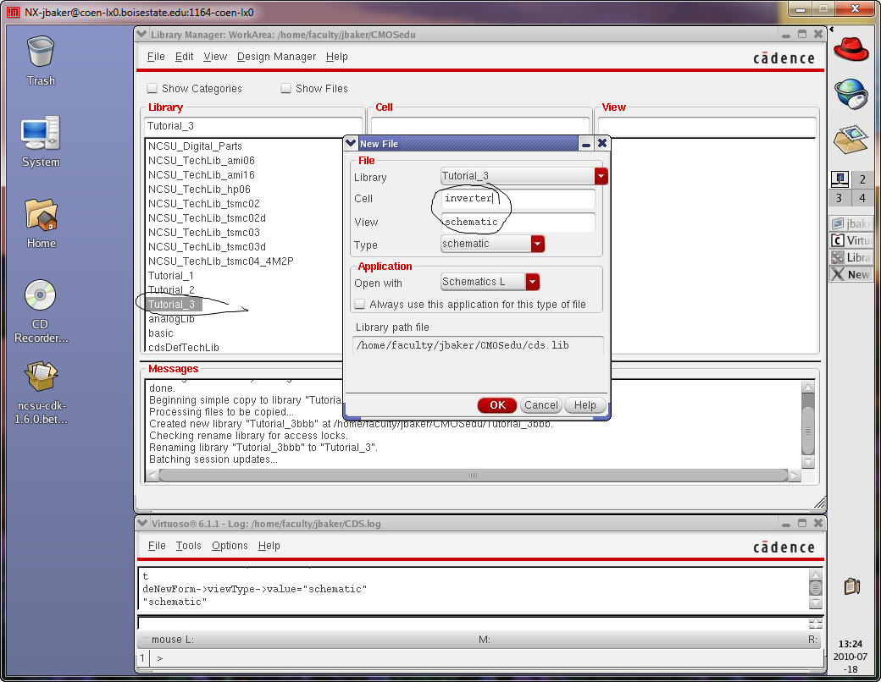881x682 pixels.
Task: Select Tutorial_1 library
Action: pyautogui.click(x=171, y=276)
